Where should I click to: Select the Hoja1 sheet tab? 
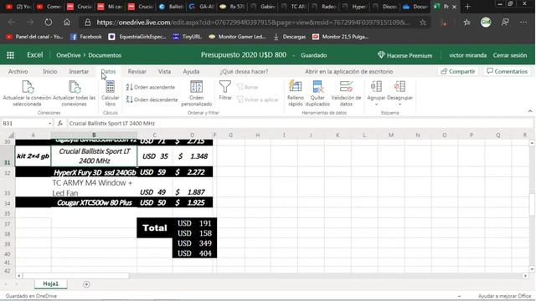tap(50, 284)
